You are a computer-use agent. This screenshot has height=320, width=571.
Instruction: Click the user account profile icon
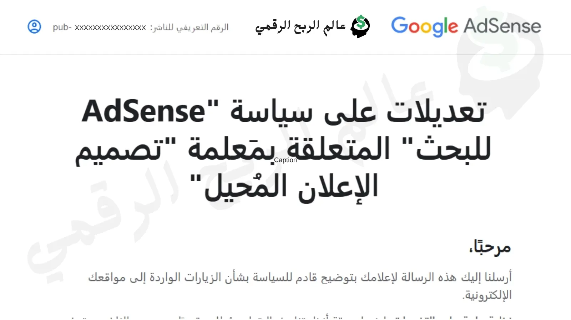point(34,27)
